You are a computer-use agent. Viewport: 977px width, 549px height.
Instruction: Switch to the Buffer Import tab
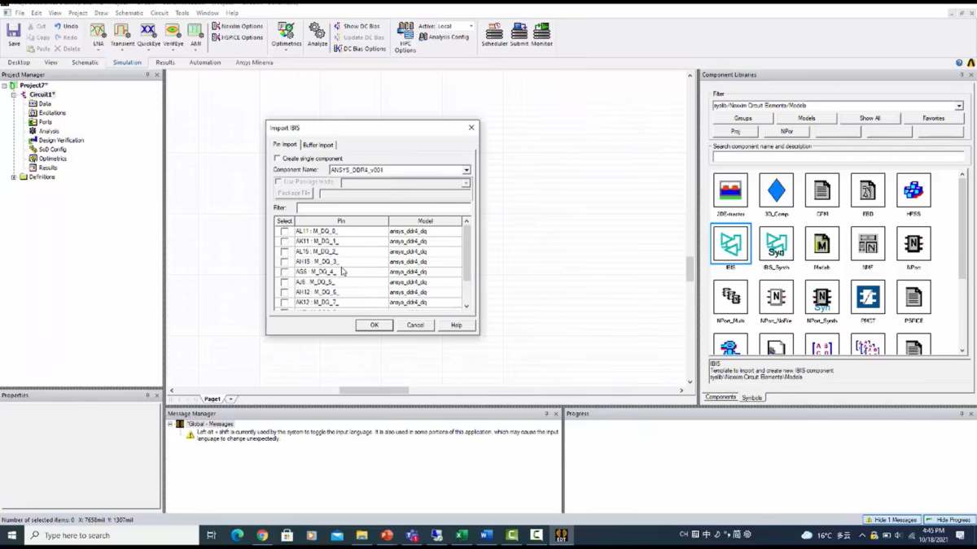(318, 145)
